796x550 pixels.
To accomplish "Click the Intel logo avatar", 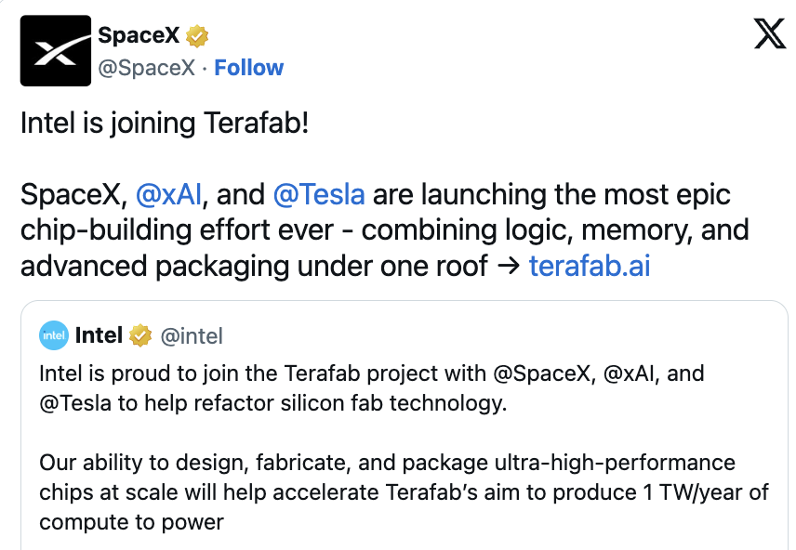I will coord(54,335).
